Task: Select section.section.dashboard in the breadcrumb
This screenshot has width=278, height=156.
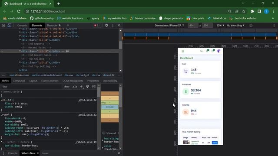Action: [x=46, y=75]
